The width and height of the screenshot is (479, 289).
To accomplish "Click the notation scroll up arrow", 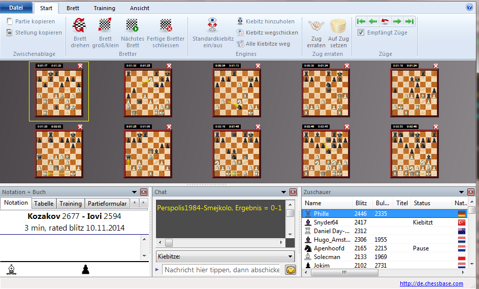I will [144, 239].
